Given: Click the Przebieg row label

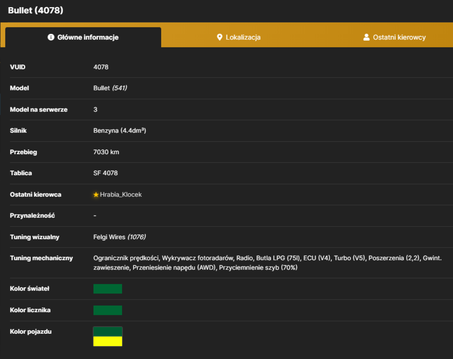Looking at the screenshot, I should pyautogui.click(x=23, y=152).
